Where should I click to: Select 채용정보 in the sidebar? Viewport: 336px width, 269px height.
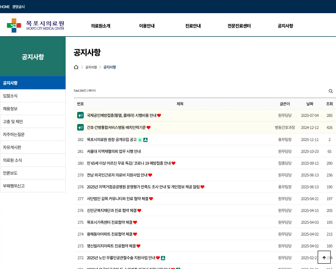tap(10, 109)
